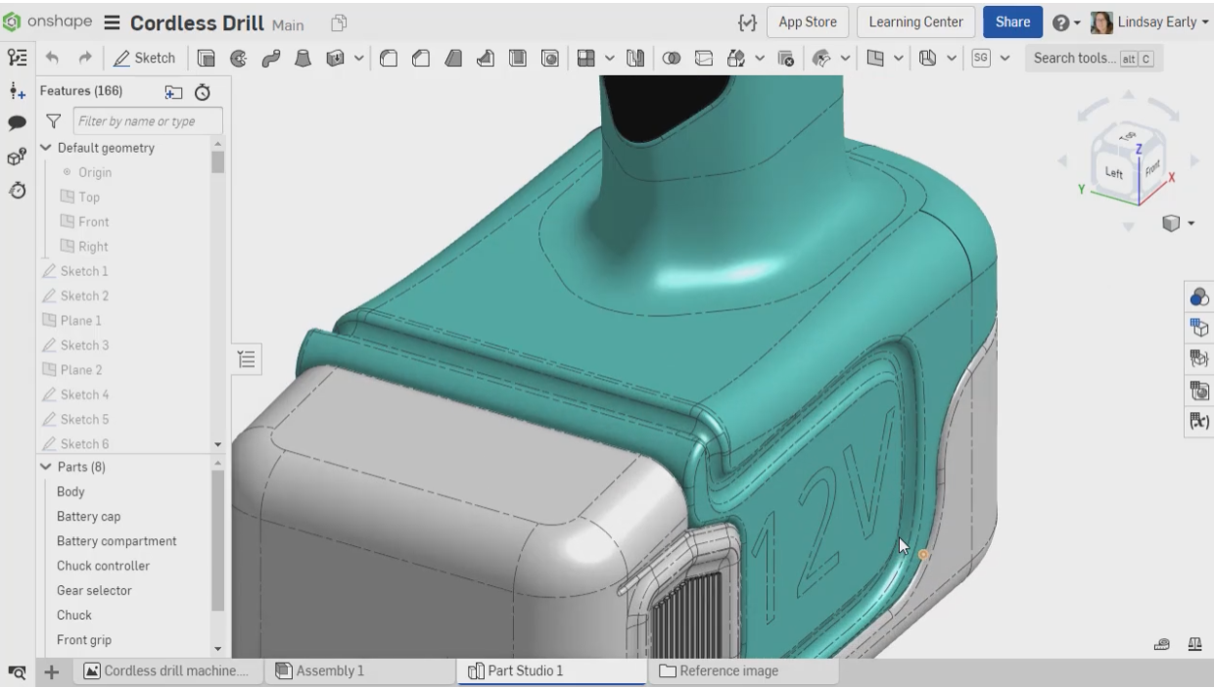Select the Delete part tool
Image resolution: width=1215 pixels, height=688 pixels.
click(x=785, y=58)
